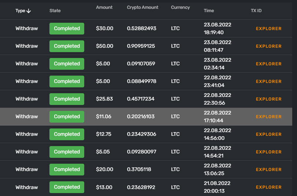Select crypto amount 0.23628192

tap(141, 187)
